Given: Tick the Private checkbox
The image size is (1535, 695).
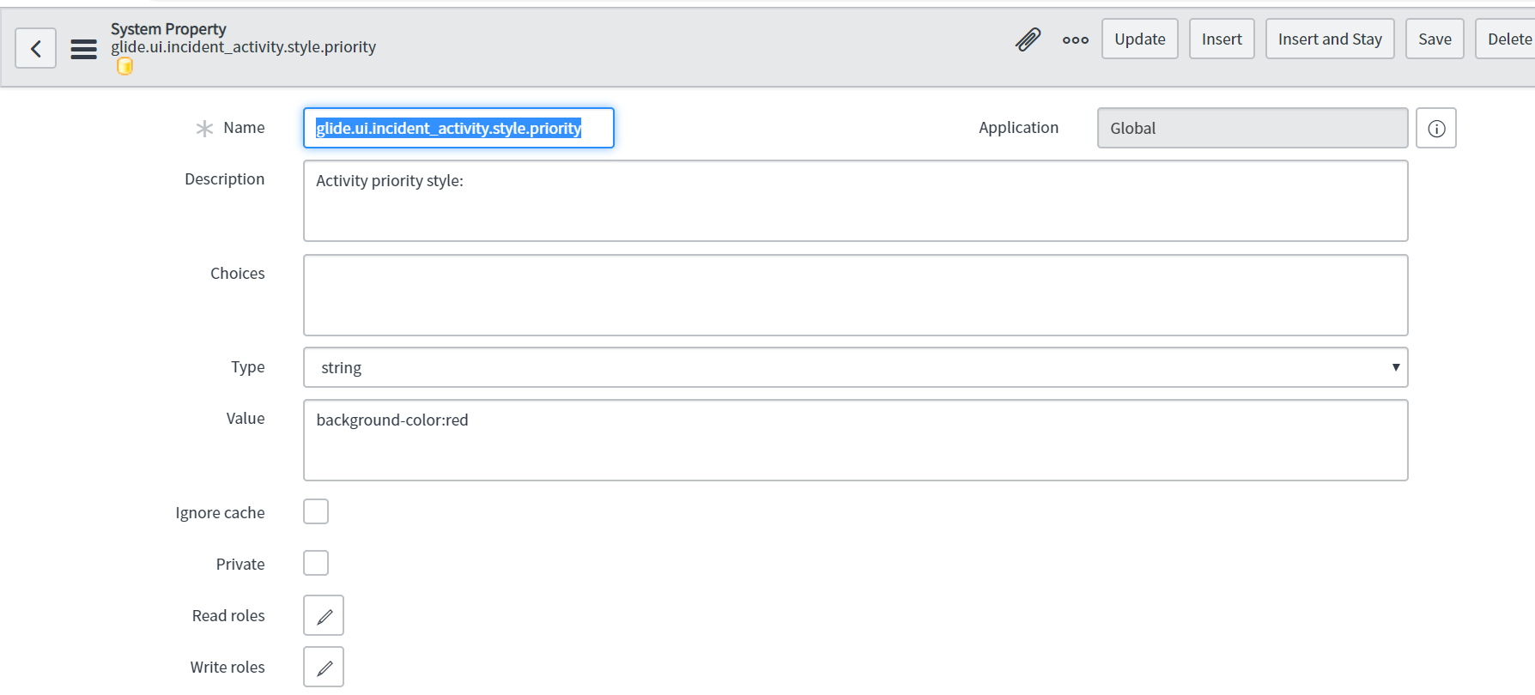Looking at the screenshot, I should point(316,563).
